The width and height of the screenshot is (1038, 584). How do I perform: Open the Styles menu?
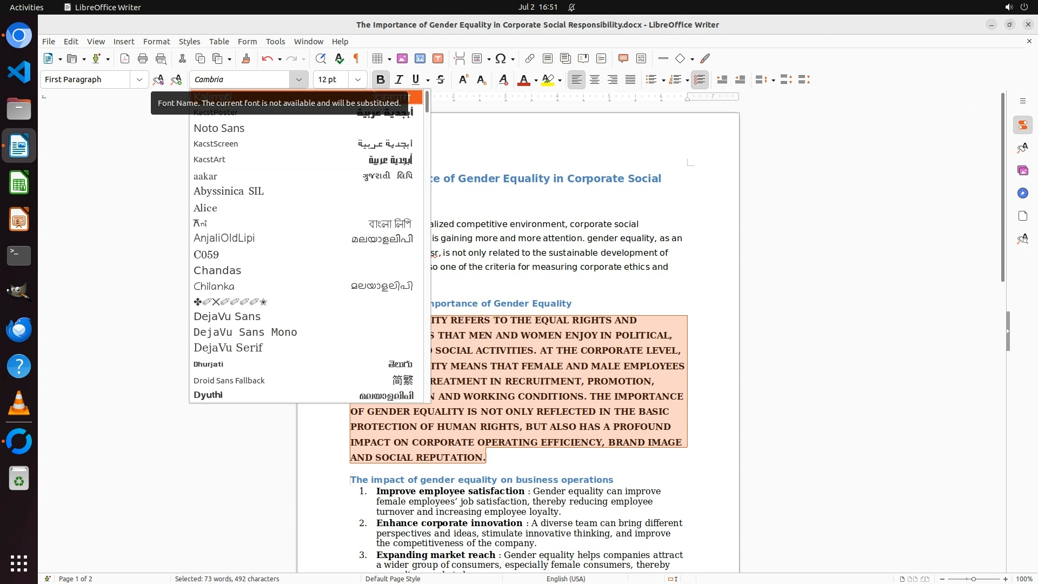pyautogui.click(x=189, y=41)
